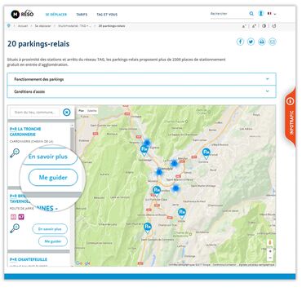Viewport: 302px width, 296px height.
Task: Click the magnified Me guider button
Action: coord(53,178)
